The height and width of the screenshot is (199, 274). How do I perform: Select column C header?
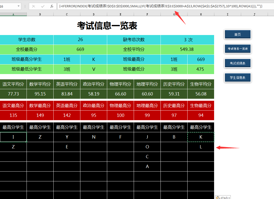(67, 14)
